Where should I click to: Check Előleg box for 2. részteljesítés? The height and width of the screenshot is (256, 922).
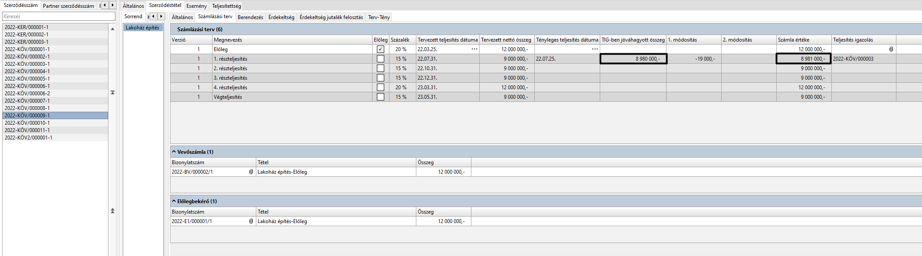(381, 68)
